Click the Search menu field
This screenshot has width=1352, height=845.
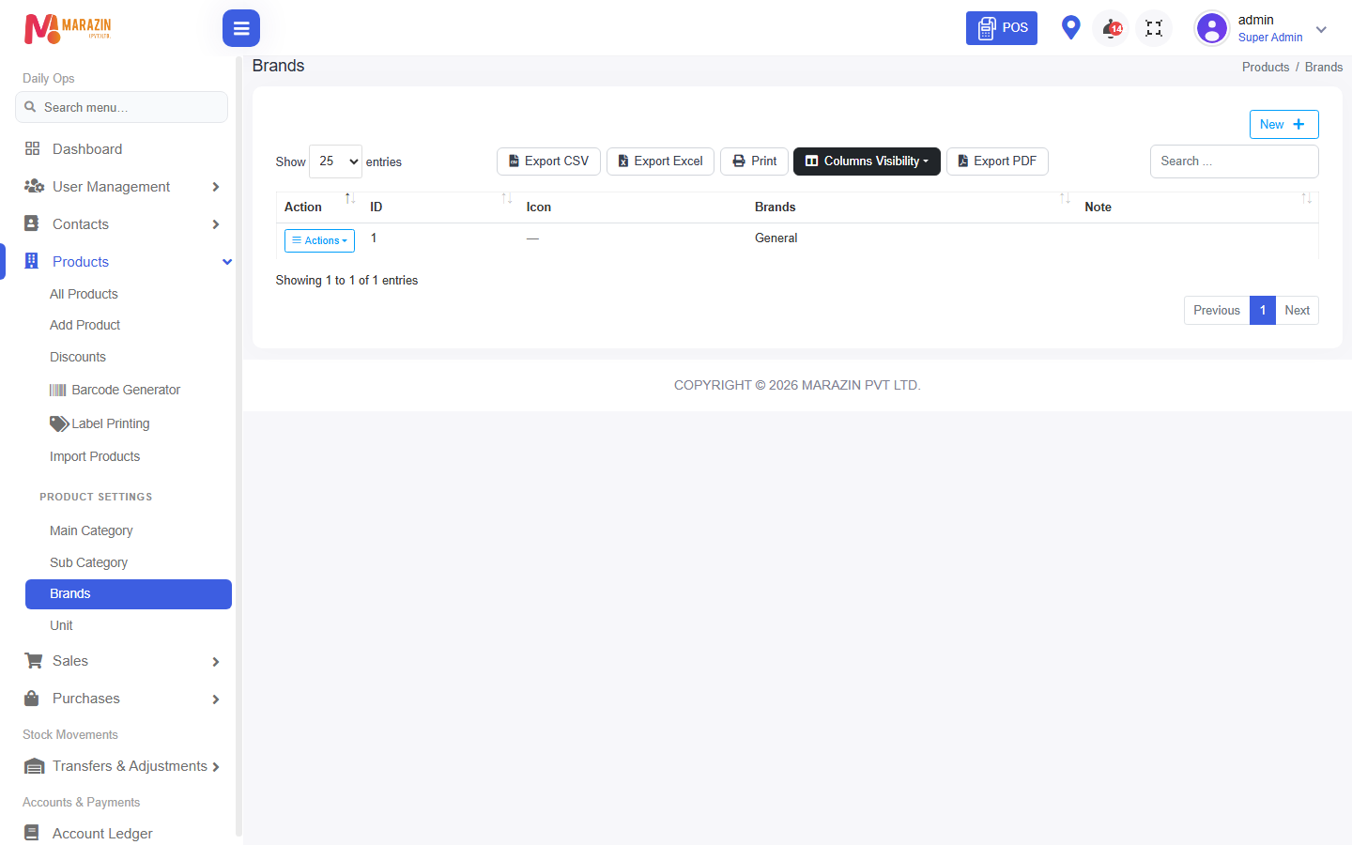[x=121, y=107]
